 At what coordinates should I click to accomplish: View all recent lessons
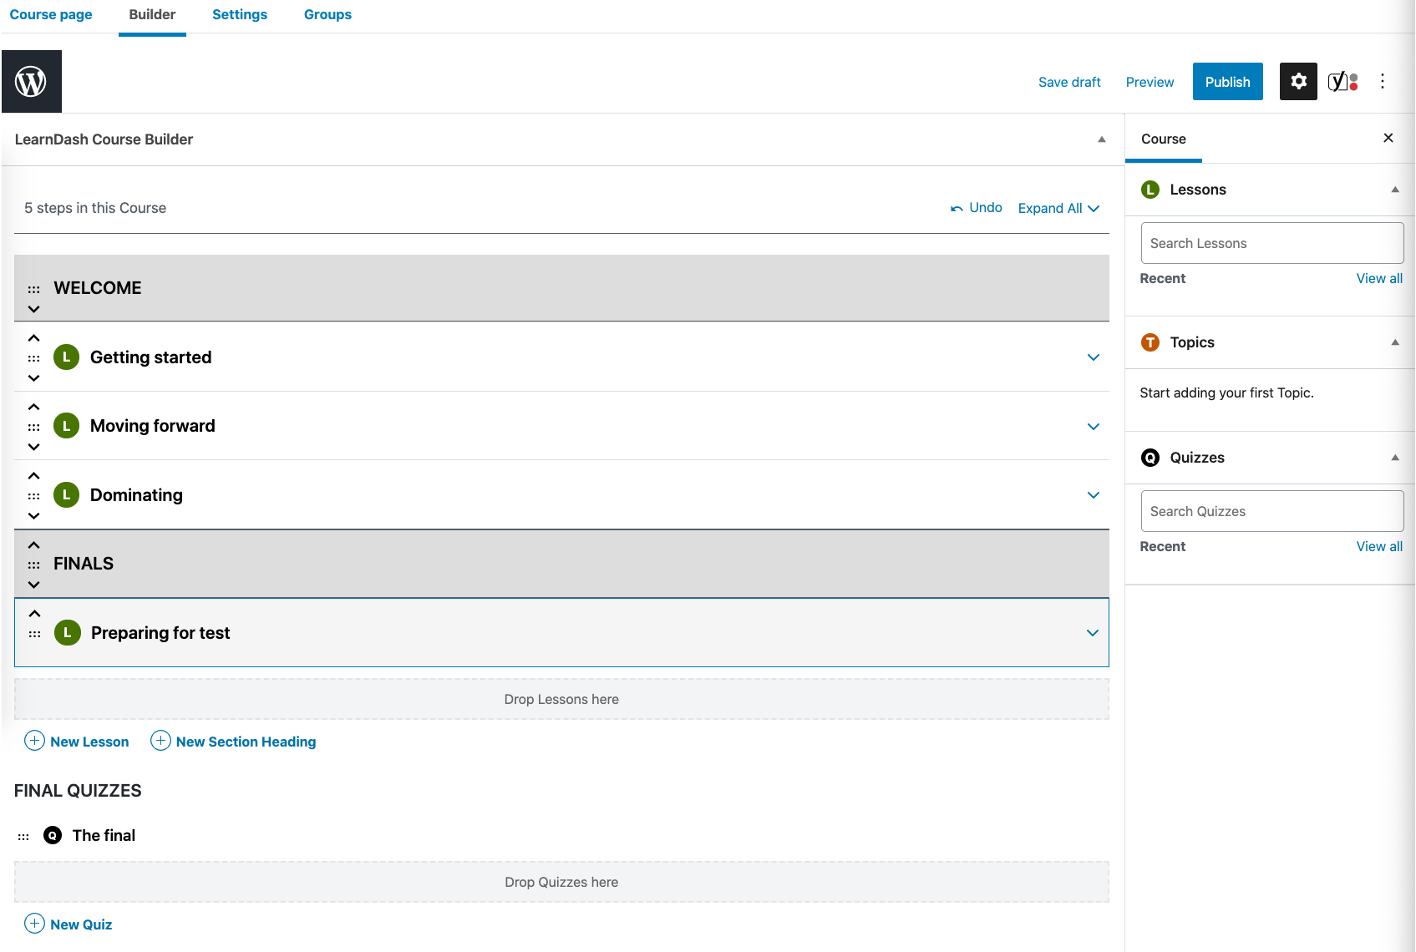click(x=1379, y=278)
